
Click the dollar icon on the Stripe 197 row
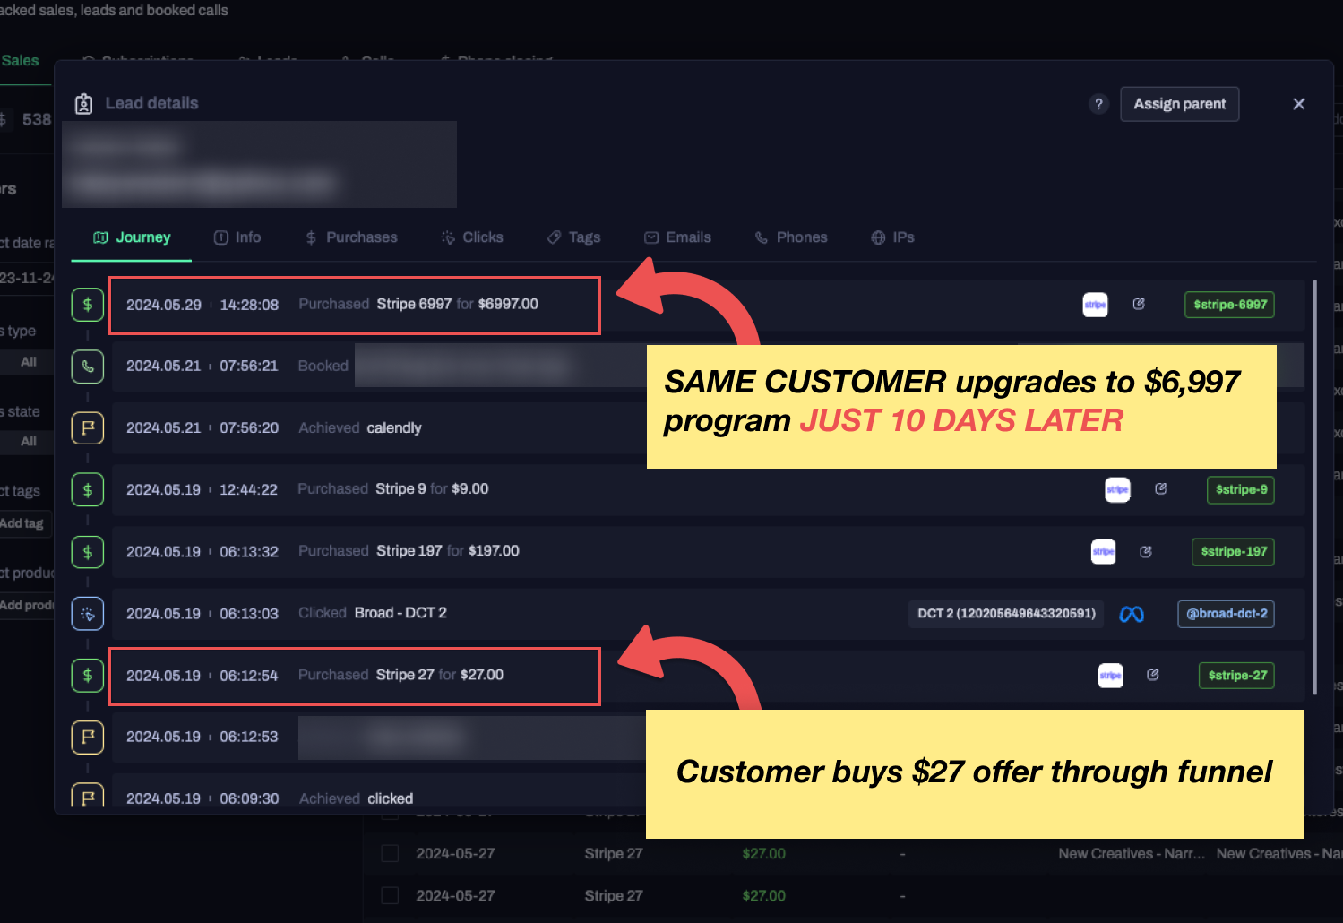[x=88, y=552]
